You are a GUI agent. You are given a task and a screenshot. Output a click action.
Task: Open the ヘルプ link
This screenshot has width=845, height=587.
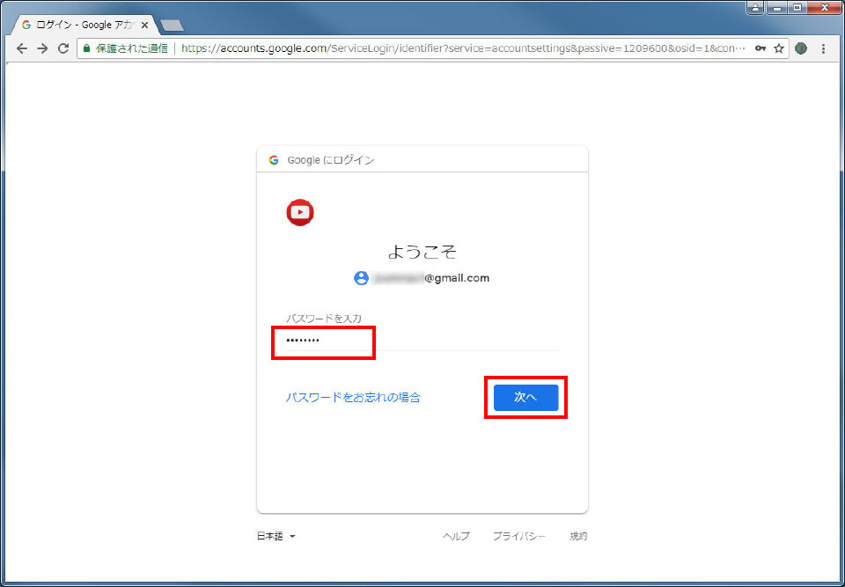[x=457, y=536]
